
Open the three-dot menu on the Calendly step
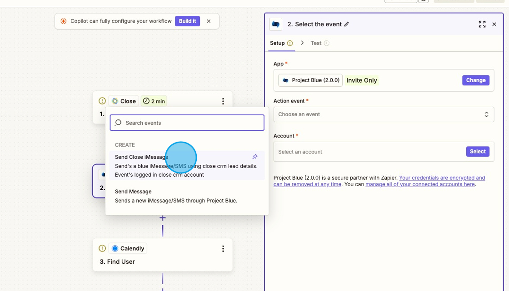pyautogui.click(x=223, y=249)
